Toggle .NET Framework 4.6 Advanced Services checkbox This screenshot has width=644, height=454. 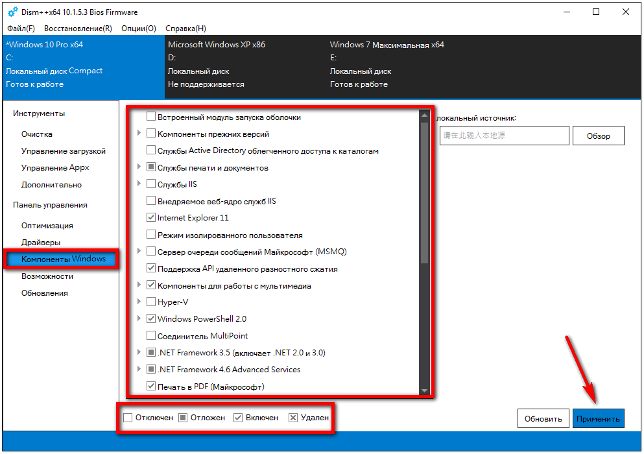(x=150, y=369)
